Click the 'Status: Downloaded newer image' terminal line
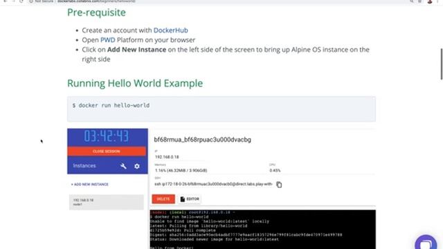Viewport: 443px width, 249px height. pos(215,239)
